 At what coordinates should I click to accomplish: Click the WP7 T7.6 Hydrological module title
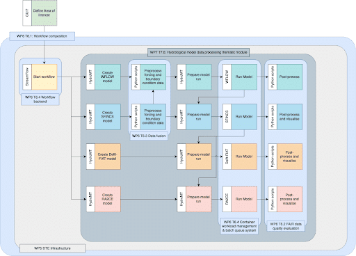[199, 52]
